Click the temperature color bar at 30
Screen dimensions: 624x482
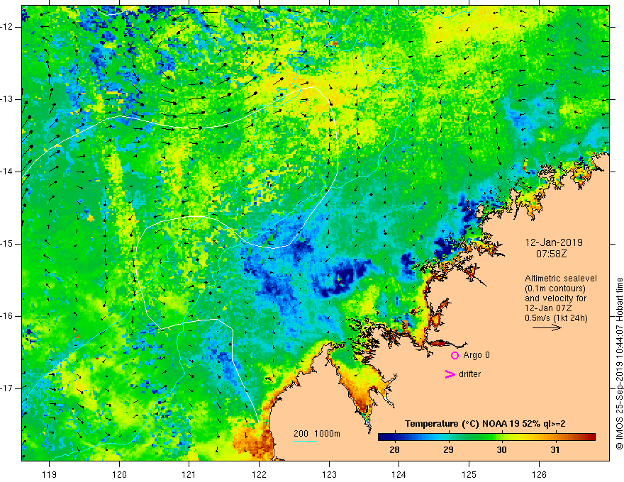502,437
